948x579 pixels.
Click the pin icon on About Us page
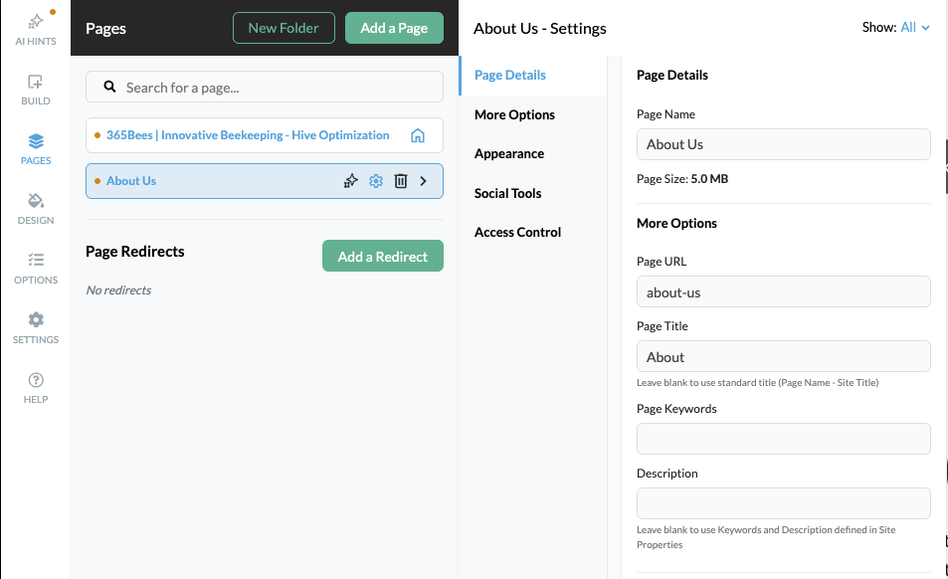350,181
